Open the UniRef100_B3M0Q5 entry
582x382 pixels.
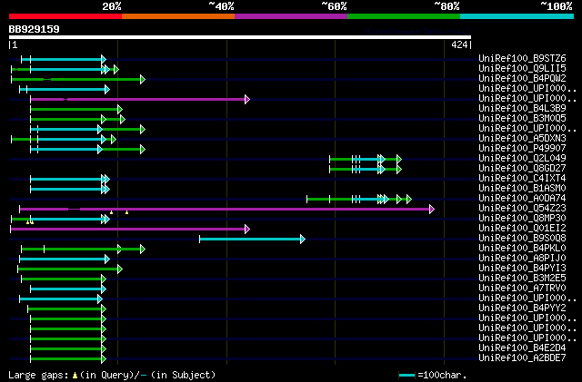point(522,118)
